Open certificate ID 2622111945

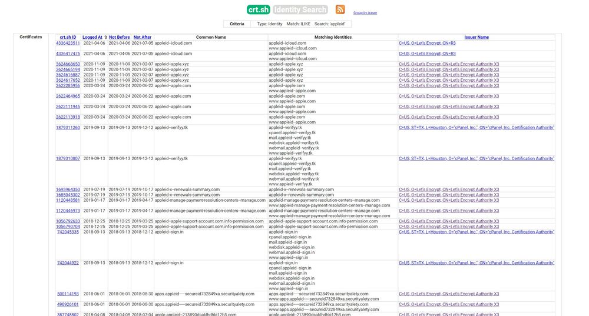click(x=68, y=107)
